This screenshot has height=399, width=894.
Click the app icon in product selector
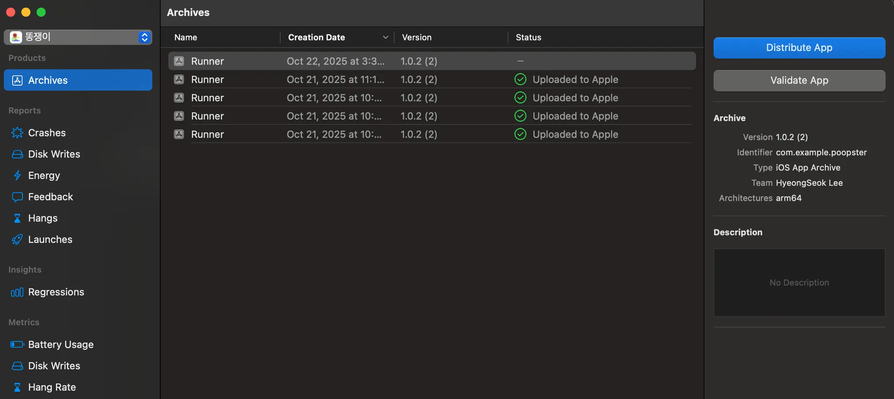16,37
